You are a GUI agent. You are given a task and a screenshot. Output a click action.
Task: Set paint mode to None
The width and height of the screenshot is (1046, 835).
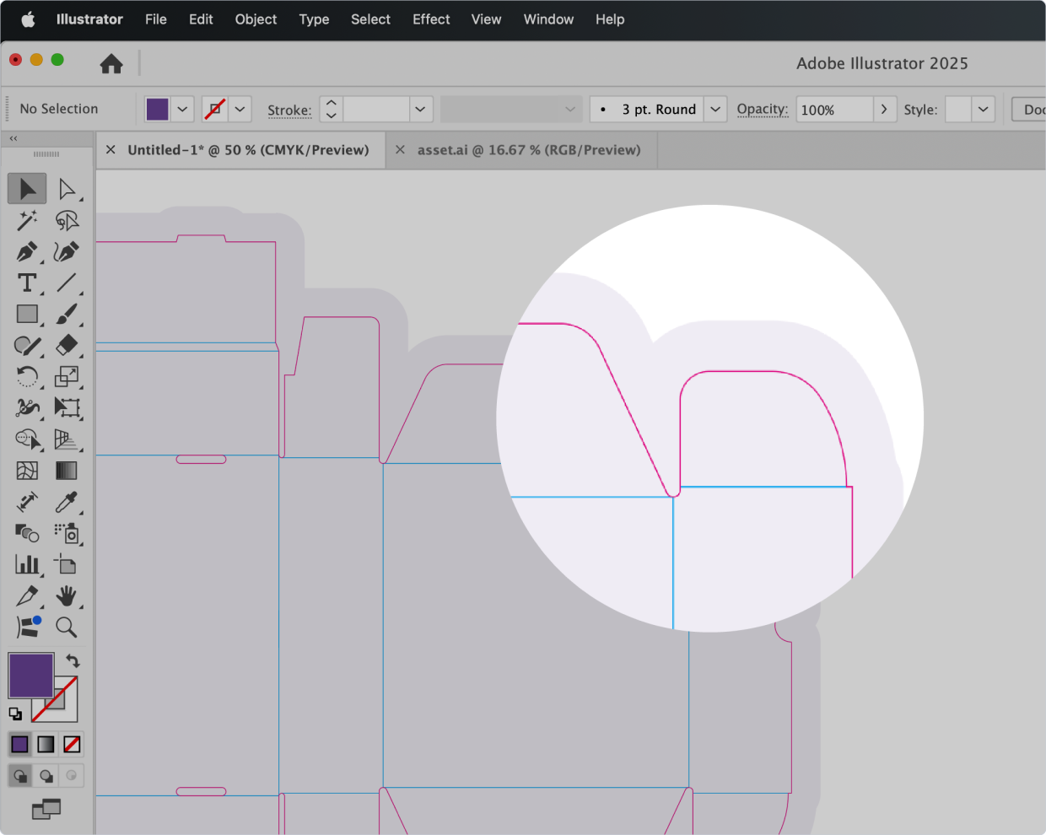[73, 744]
